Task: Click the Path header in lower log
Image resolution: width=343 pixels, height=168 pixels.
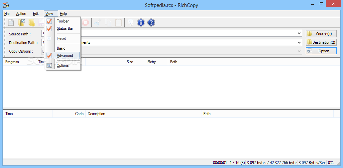Action: [x=267, y=114]
